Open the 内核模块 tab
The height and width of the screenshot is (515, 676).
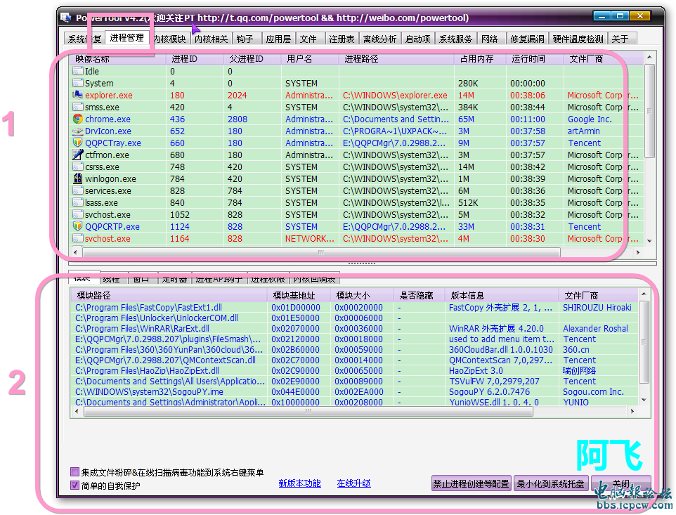pos(169,39)
